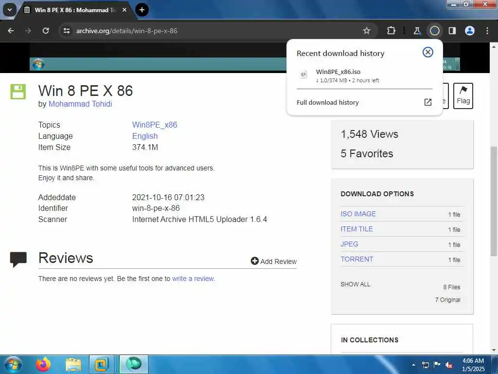This screenshot has width=498, height=374.
Task: Open the VirtualBox taskbar icon
Action: 101,364
